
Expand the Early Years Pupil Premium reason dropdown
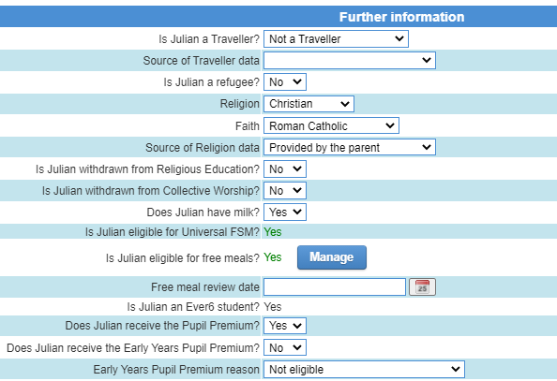tap(364, 369)
